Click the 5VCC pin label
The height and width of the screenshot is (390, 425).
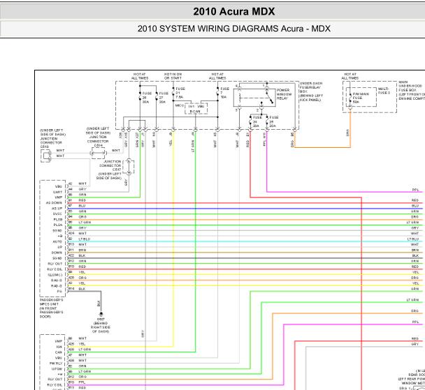click(x=57, y=214)
